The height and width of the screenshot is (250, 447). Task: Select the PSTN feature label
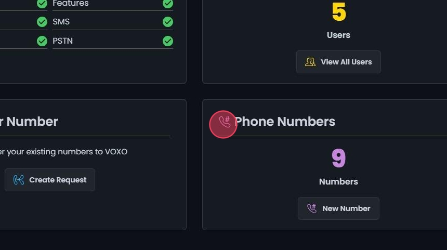62,41
